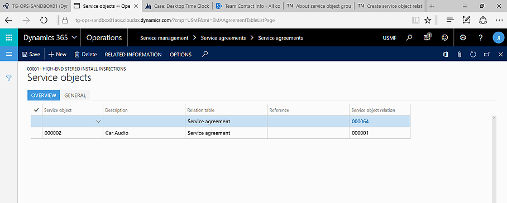Switch to the GENERAL tab
Screen dimensions: 507x203
(75, 95)
